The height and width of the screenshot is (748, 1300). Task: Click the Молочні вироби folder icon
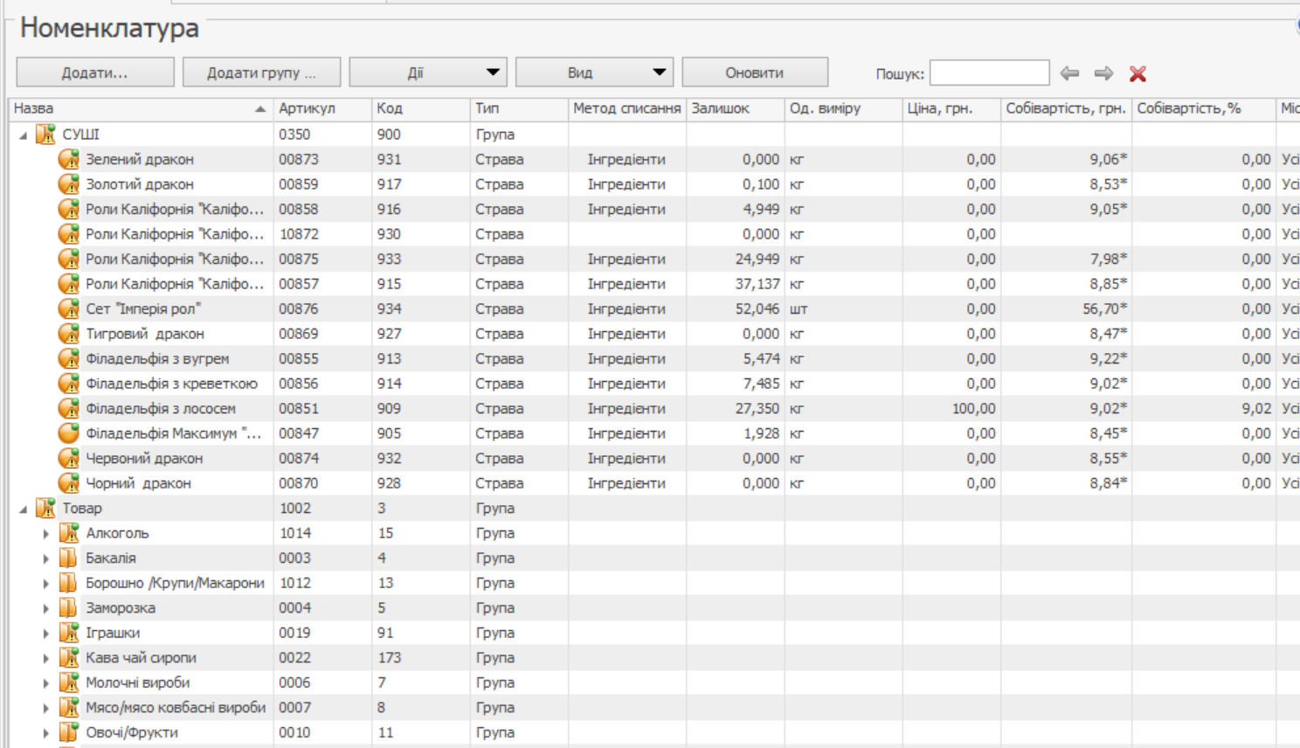pyautogui.click(x=69, y=682)
